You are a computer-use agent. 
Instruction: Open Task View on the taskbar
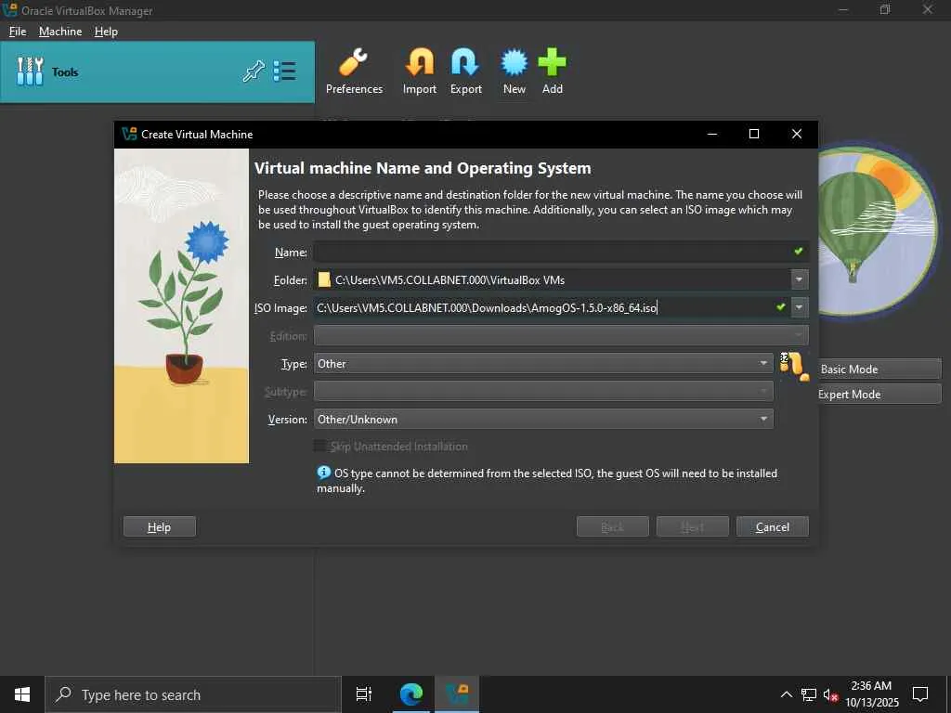[x=363, y=694]
